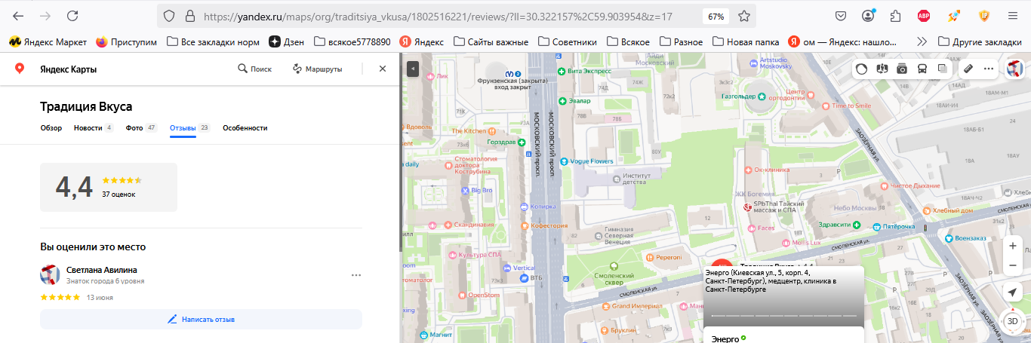Save page to Pocket
The image size is (1031, 343).
[x=841, y=16]
